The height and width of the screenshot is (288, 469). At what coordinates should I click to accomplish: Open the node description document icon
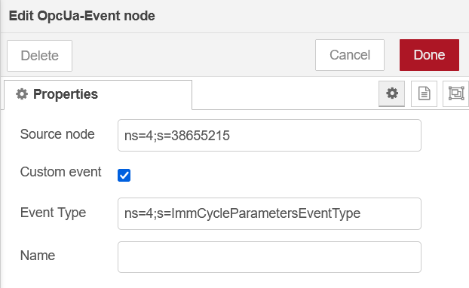pos(424,93)
